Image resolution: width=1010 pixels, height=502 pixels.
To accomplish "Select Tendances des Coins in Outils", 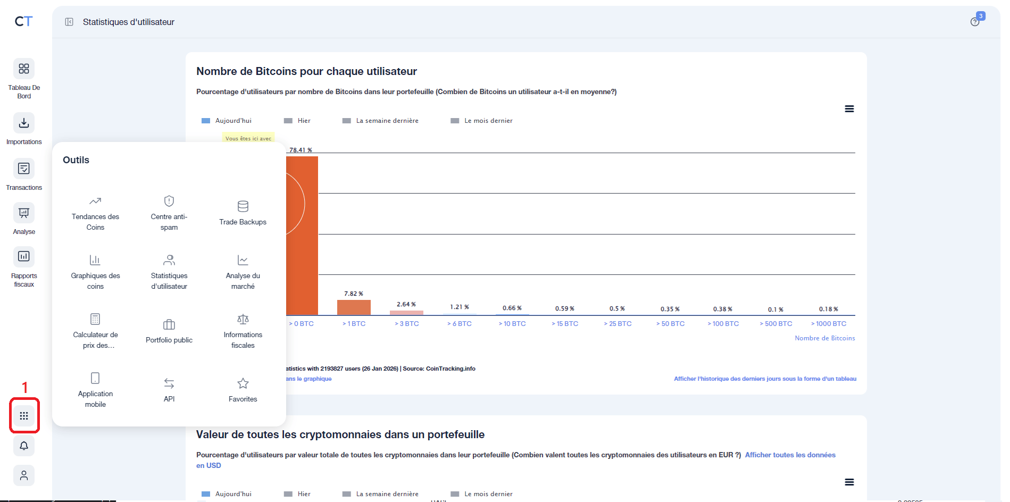I will [x=95, y=213].
